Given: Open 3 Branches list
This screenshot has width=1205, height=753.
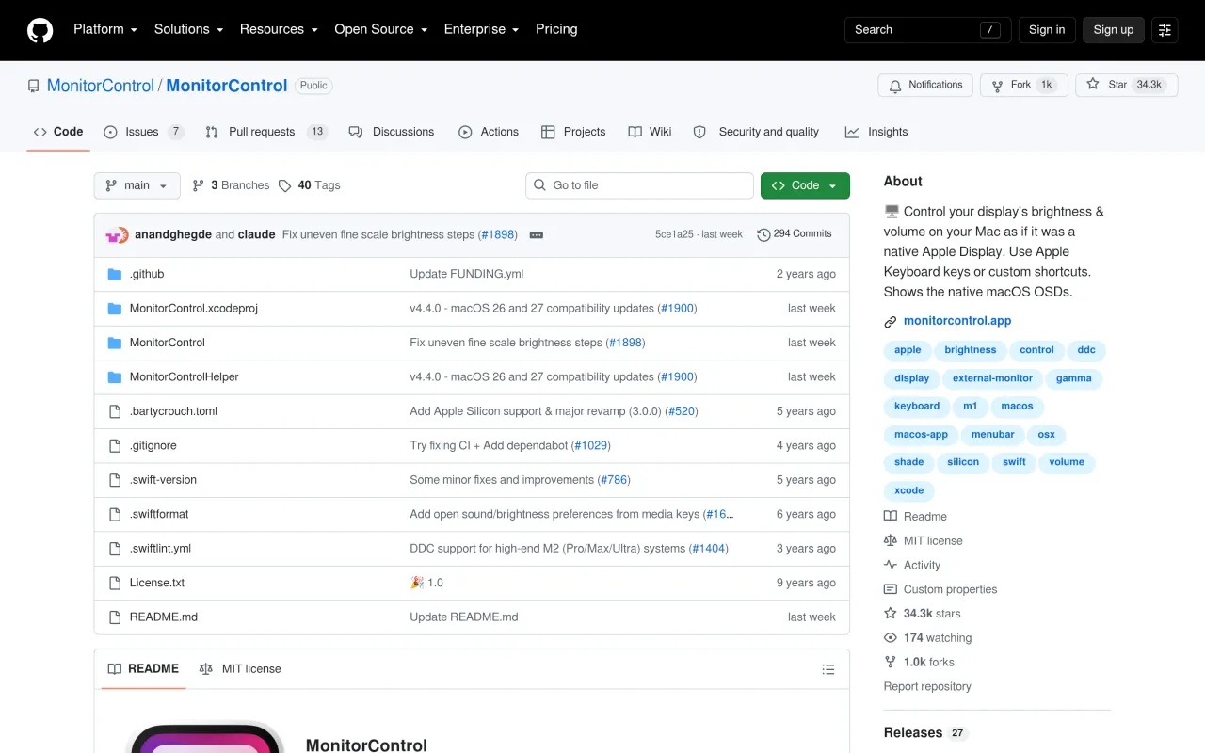Looking at the screenshot, I should tap(231, 185).
